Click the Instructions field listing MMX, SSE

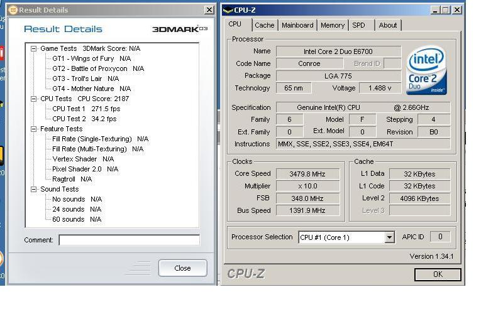click(x=363, y=144)
